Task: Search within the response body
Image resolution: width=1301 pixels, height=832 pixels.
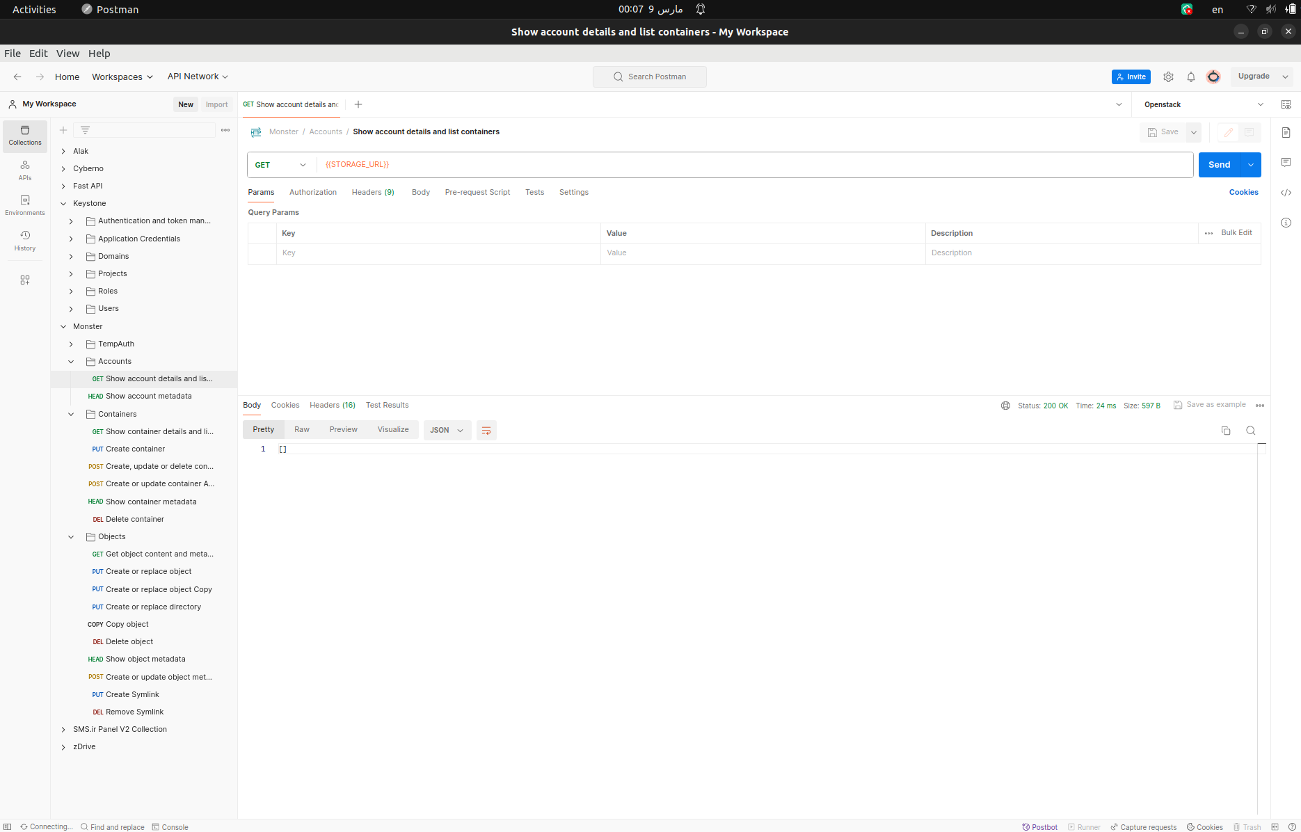Action: 1251,431
